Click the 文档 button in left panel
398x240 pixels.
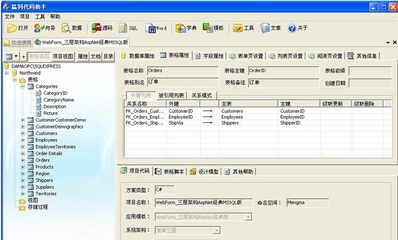tap(95, 56)
